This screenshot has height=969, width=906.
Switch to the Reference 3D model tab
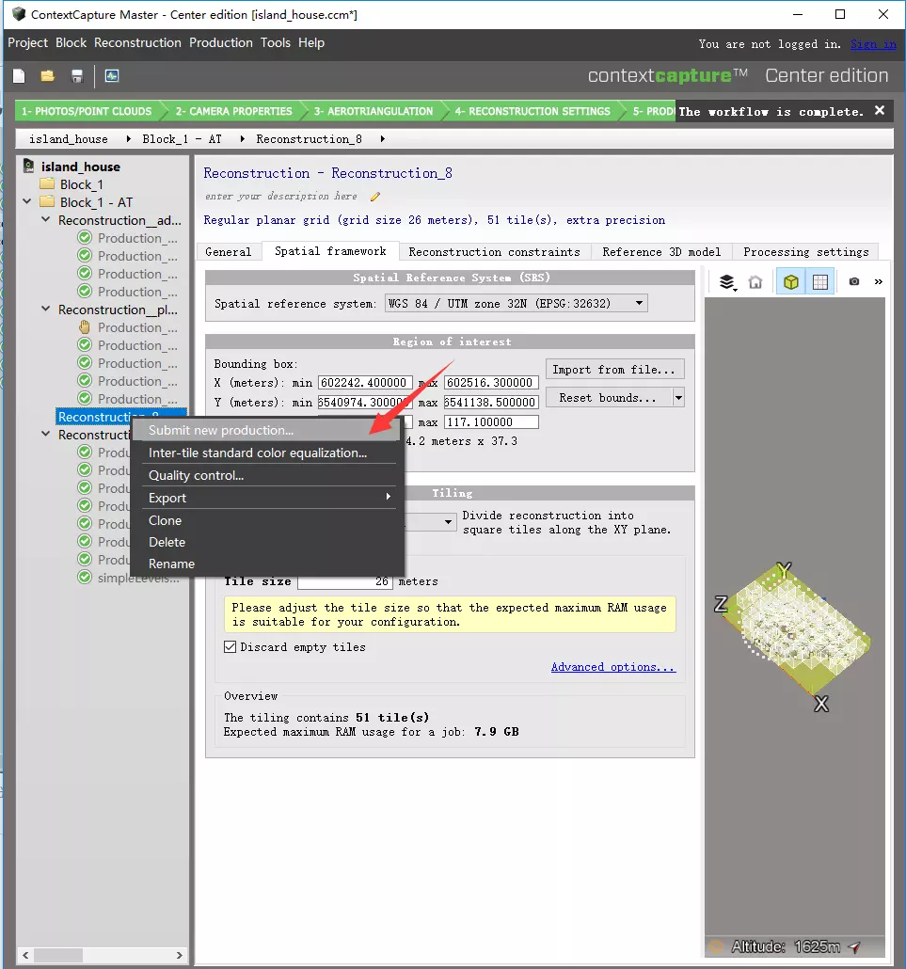[661, 252]
